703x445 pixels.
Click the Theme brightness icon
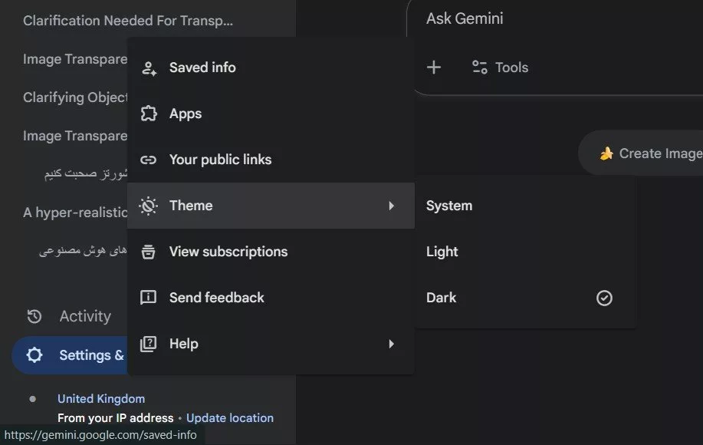(148, 206)
